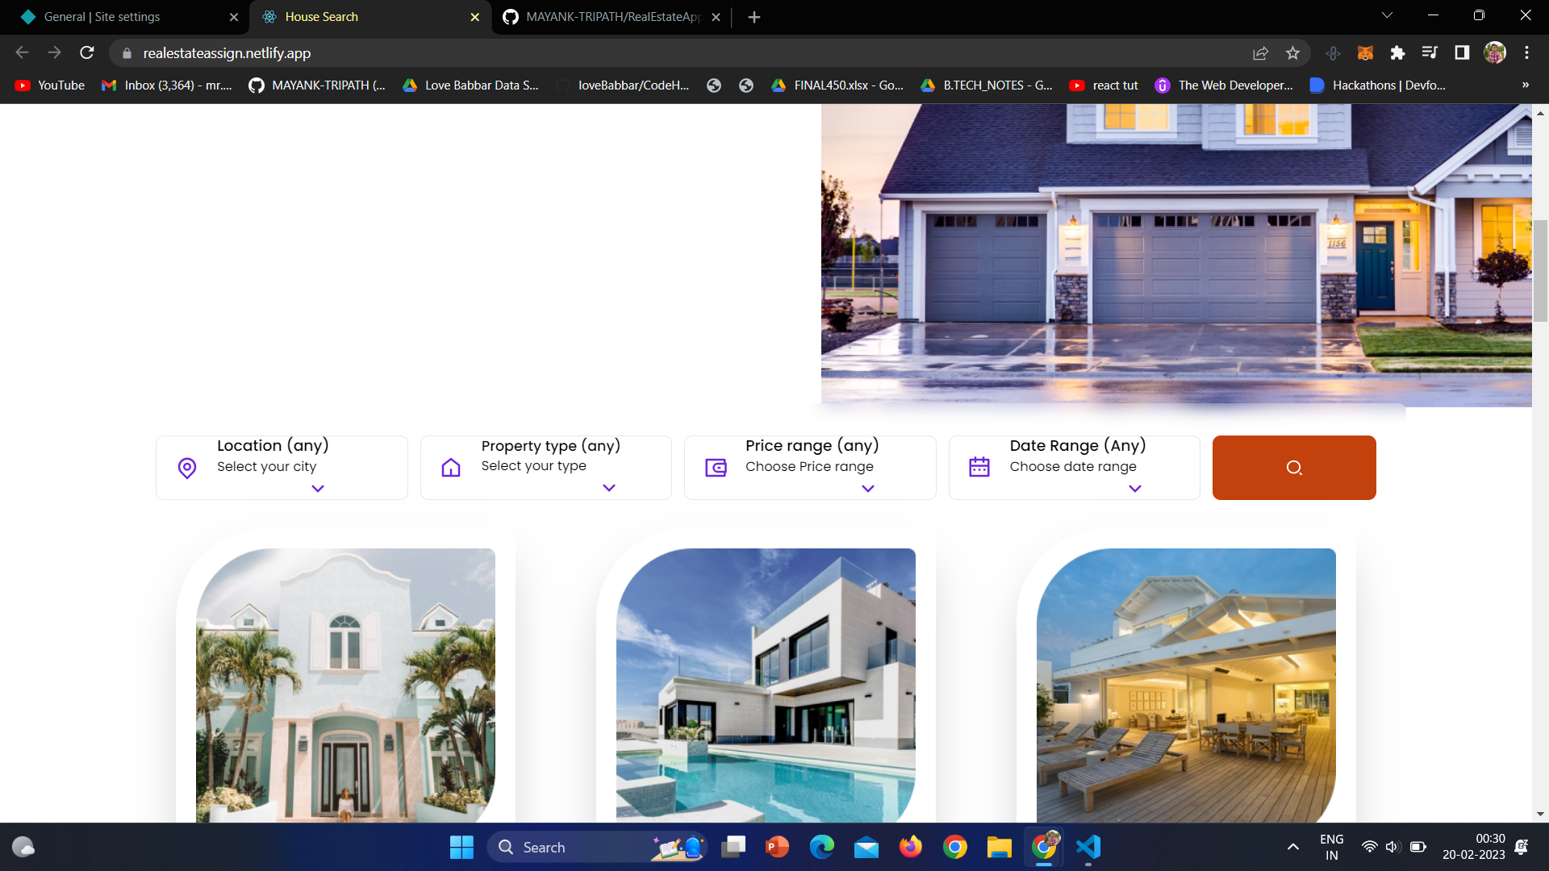Expand the Property type selection dropdown
Image resolution: width=1549 pixels, height=871 pixels.
pos(609,489)
